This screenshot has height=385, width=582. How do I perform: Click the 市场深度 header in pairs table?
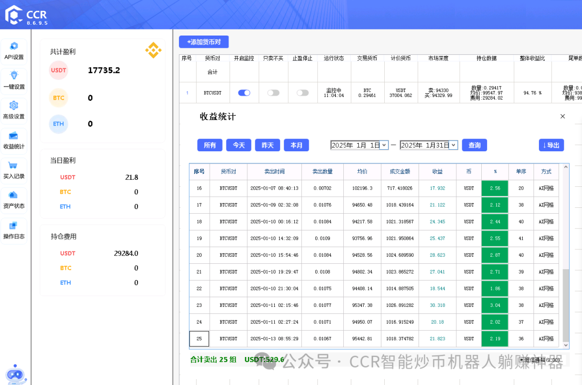438,58
